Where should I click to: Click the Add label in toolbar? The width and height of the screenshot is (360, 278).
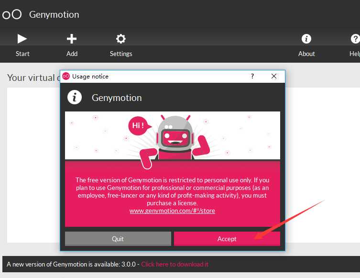coord(72,54)
